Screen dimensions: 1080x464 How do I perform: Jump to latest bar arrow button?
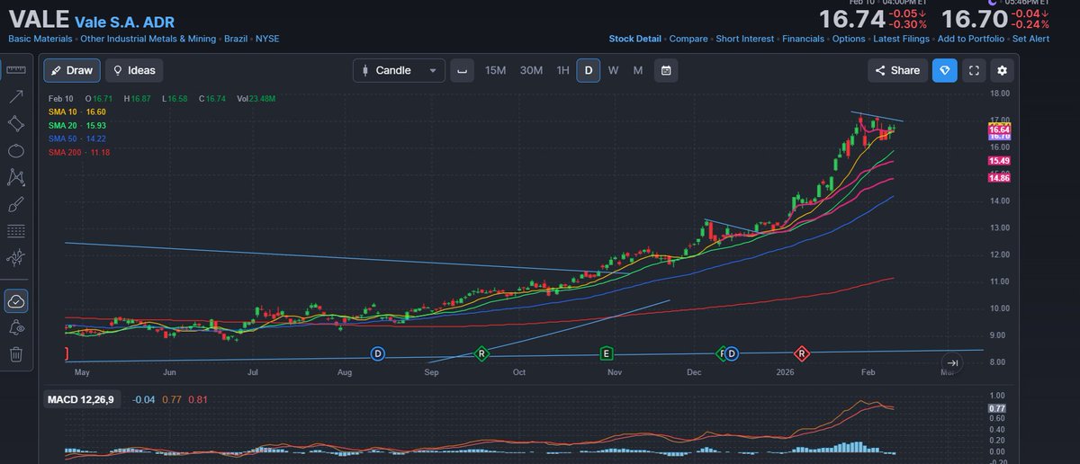953,362
